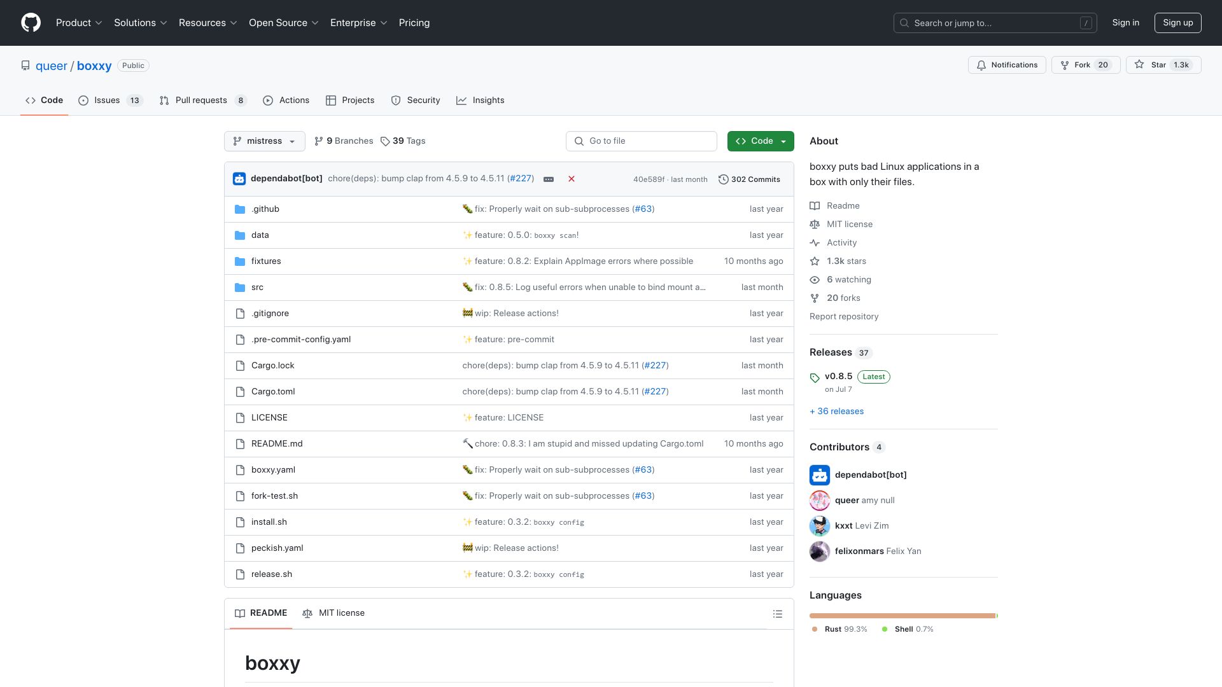Screen dimensions: 1222x687
Task: Open the Pull requests tab
Action: (203, 101)
